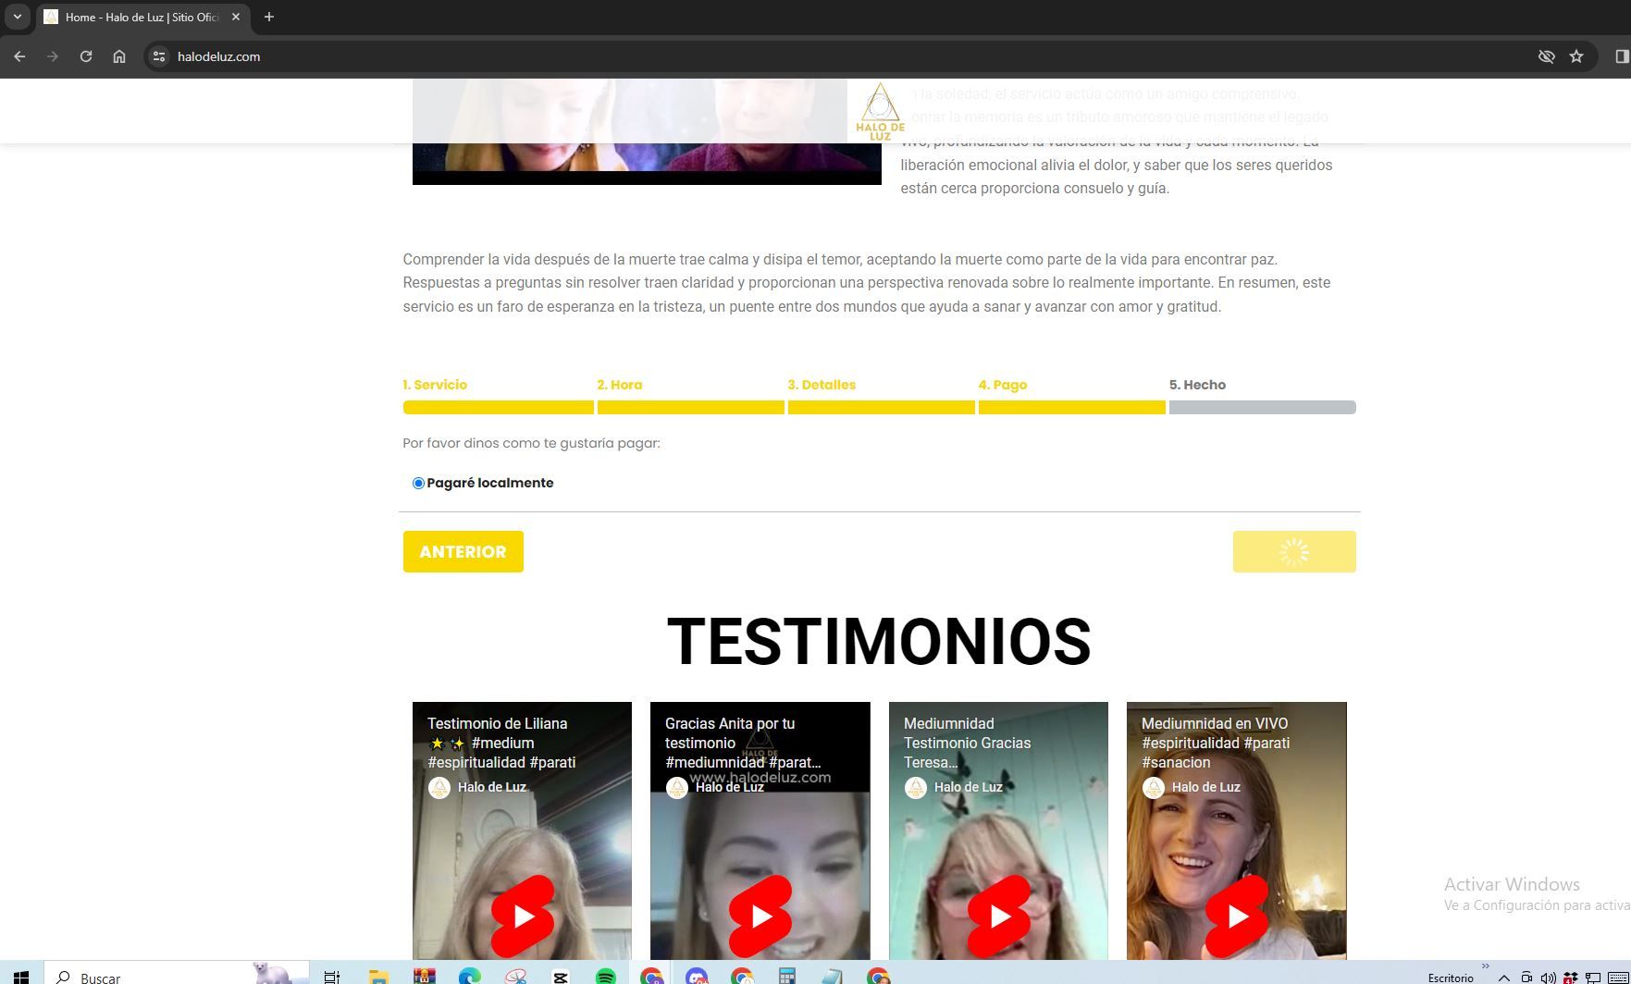Open Testimonio de Liliana video title link

[x=501, y=743]
